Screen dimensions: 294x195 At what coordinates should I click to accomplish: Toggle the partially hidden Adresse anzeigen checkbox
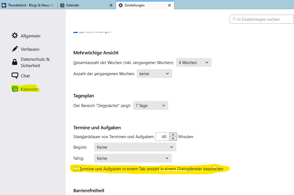[x=76, y=32]
